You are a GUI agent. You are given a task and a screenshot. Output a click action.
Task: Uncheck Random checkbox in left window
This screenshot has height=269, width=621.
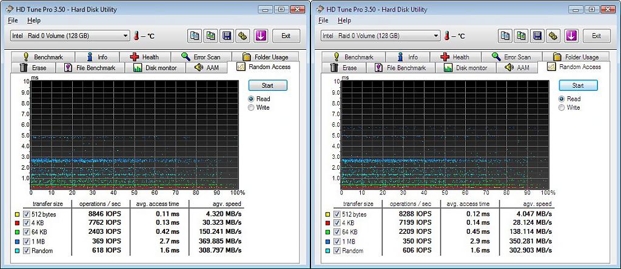26,250
